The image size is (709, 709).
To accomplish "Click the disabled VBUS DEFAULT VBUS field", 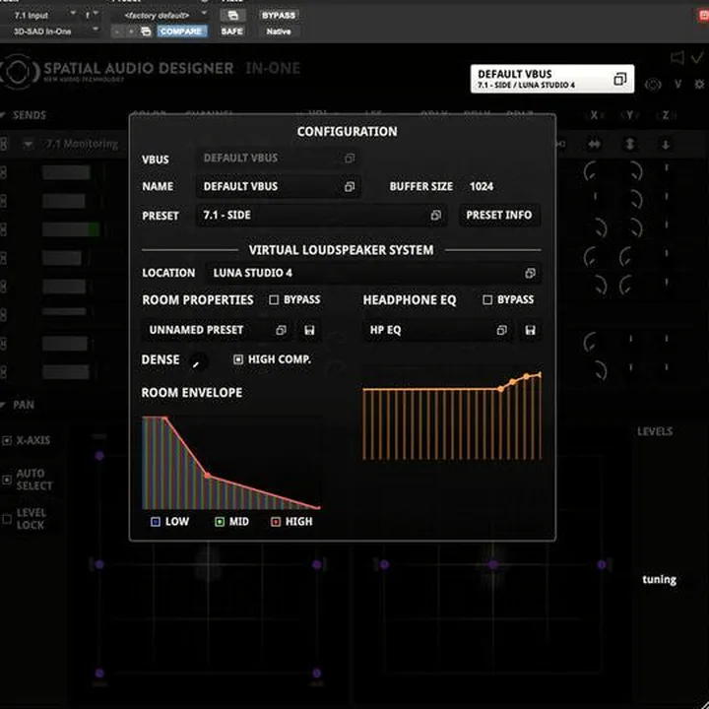I will click(278, 159).
